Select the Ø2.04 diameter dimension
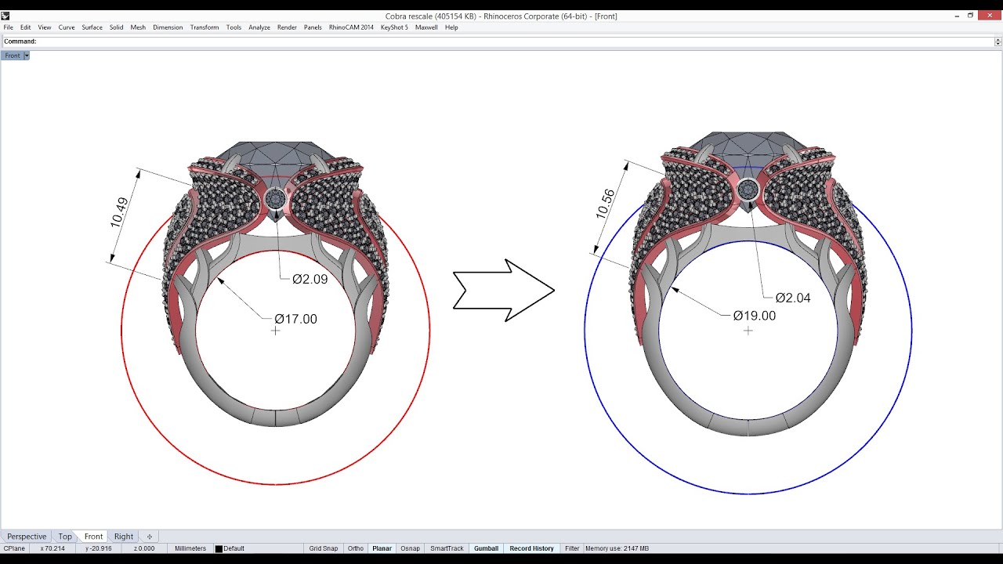This screenshot has width=1003, height=564. 793,298
